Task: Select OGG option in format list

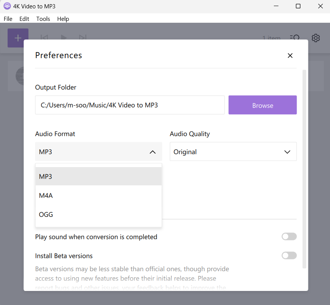Action: [x=99, y=214]
